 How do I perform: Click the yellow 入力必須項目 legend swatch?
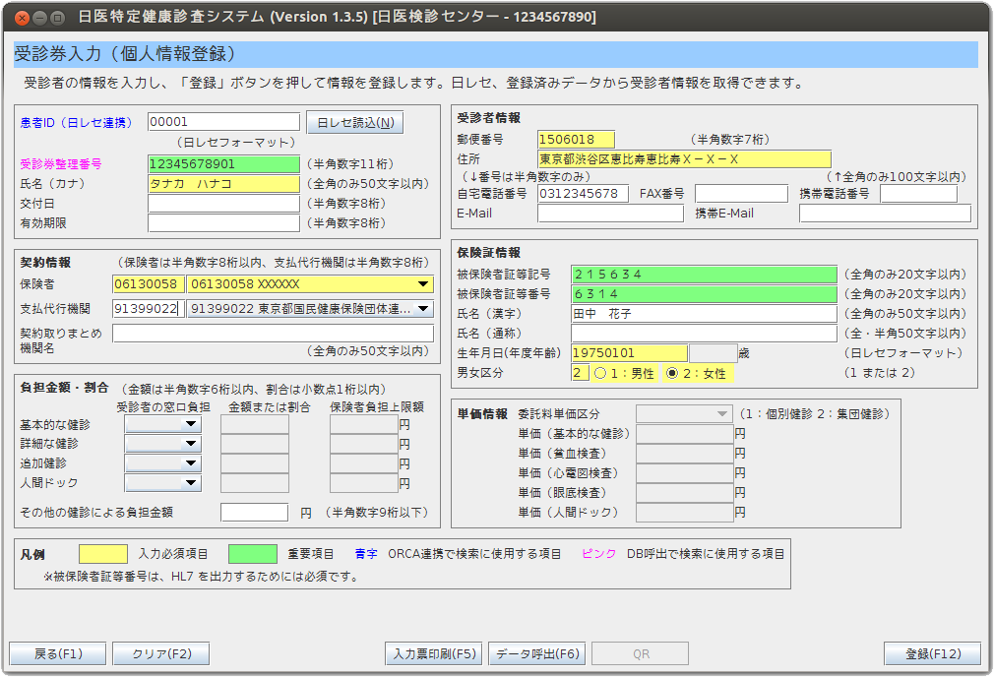[102, 554]
